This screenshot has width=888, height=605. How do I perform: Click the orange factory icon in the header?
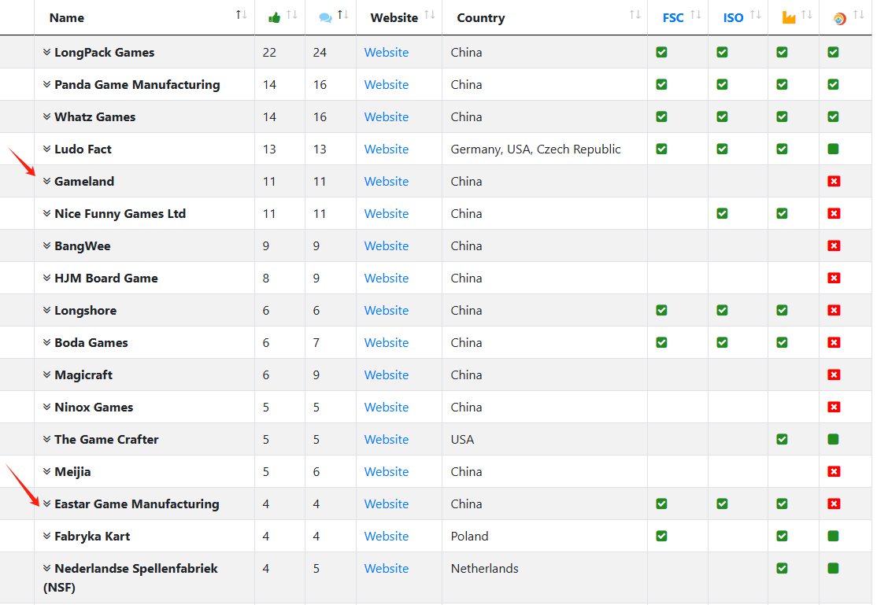pyautogui.click(x=789, y=17)
